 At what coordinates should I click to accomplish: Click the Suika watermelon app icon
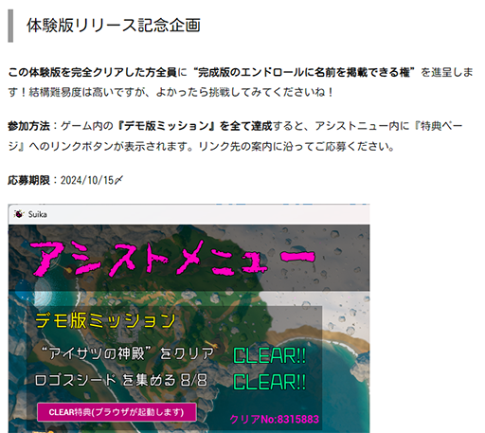tap(19, 214)
